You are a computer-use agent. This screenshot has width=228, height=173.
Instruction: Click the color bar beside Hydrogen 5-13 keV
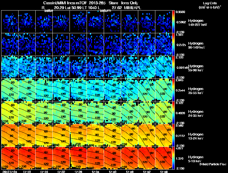point(173,158)
